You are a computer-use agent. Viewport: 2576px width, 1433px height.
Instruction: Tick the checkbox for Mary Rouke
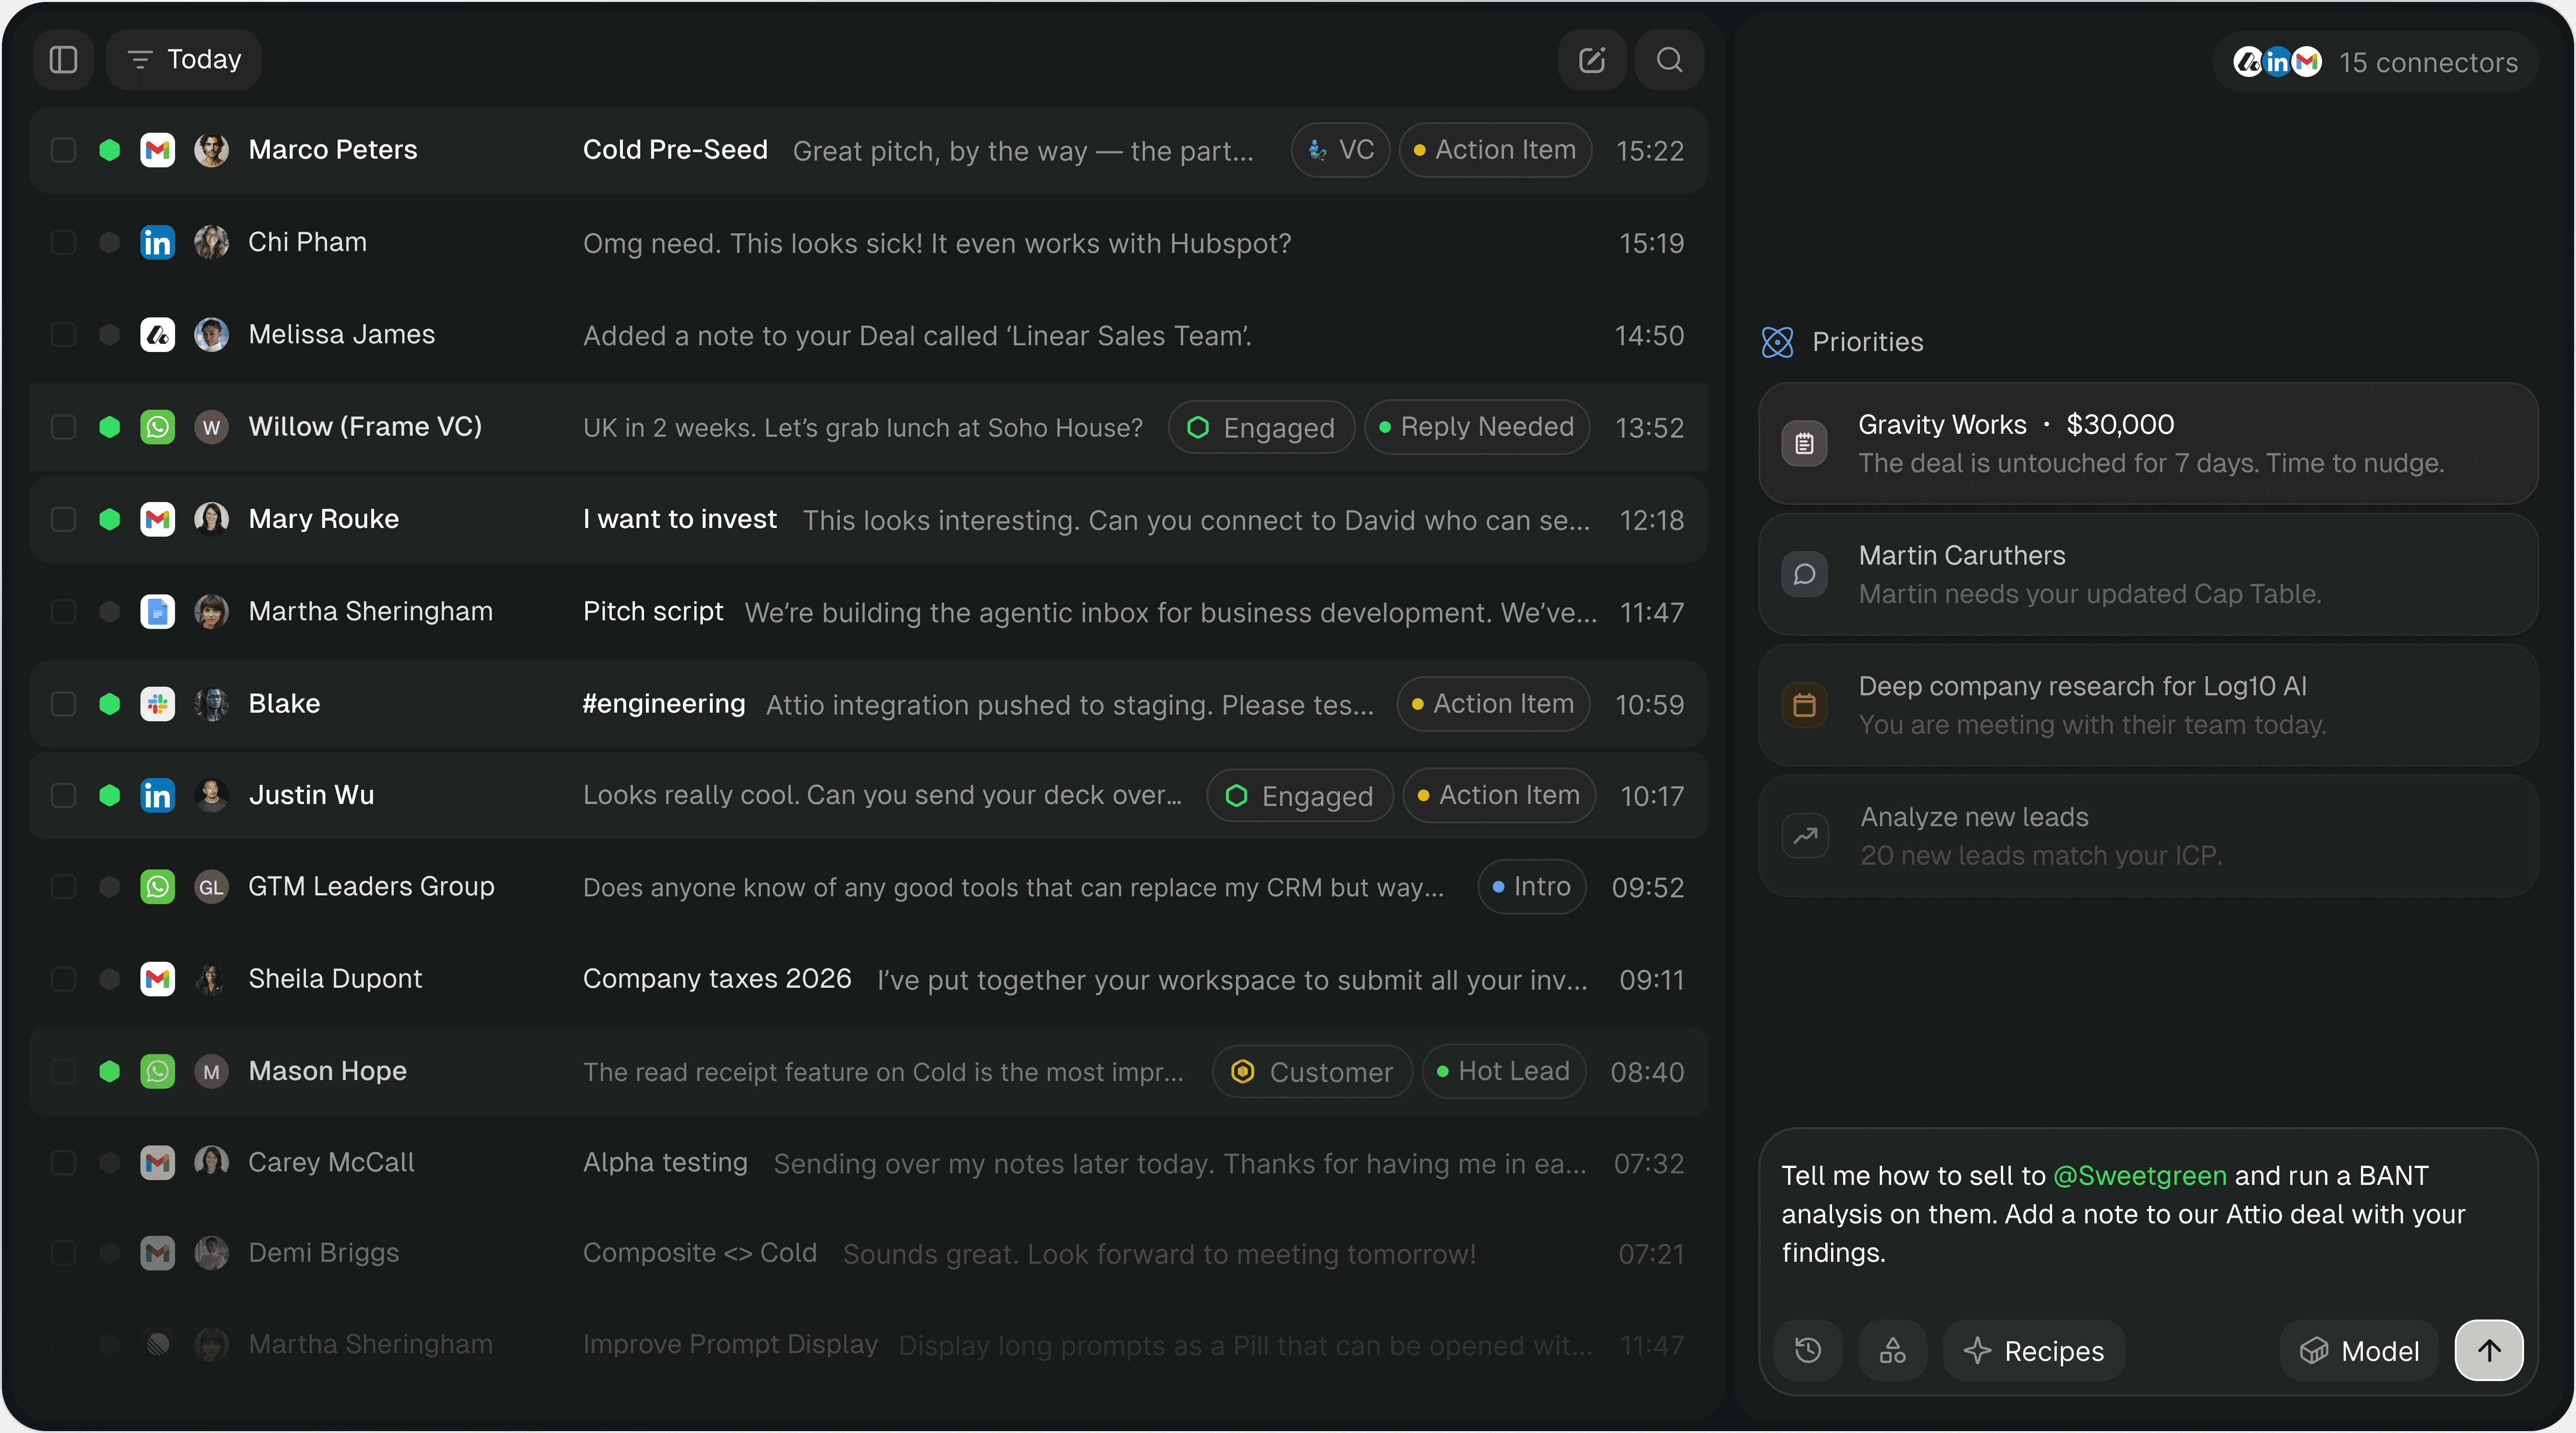(x=63, y=519)
